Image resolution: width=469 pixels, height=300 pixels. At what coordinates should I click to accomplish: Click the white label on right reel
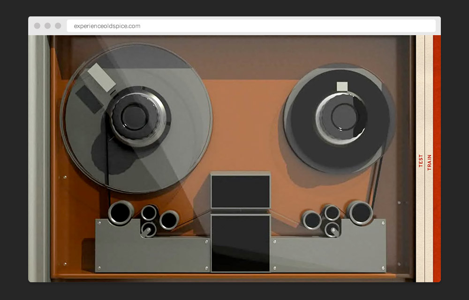[342, 86]
